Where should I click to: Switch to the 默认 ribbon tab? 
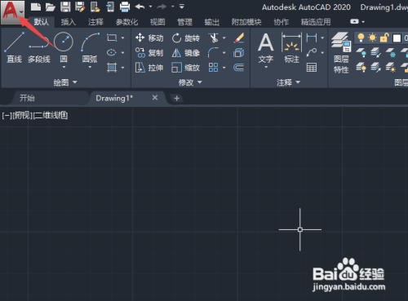tap(42, 22)
